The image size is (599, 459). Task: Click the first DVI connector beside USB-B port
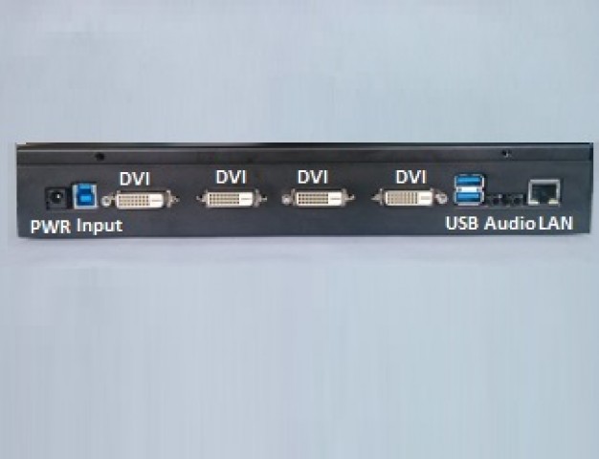141,199
